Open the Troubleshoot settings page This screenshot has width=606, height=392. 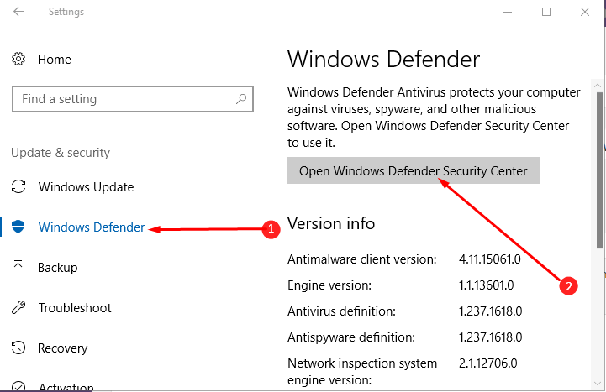pos(75,308)
